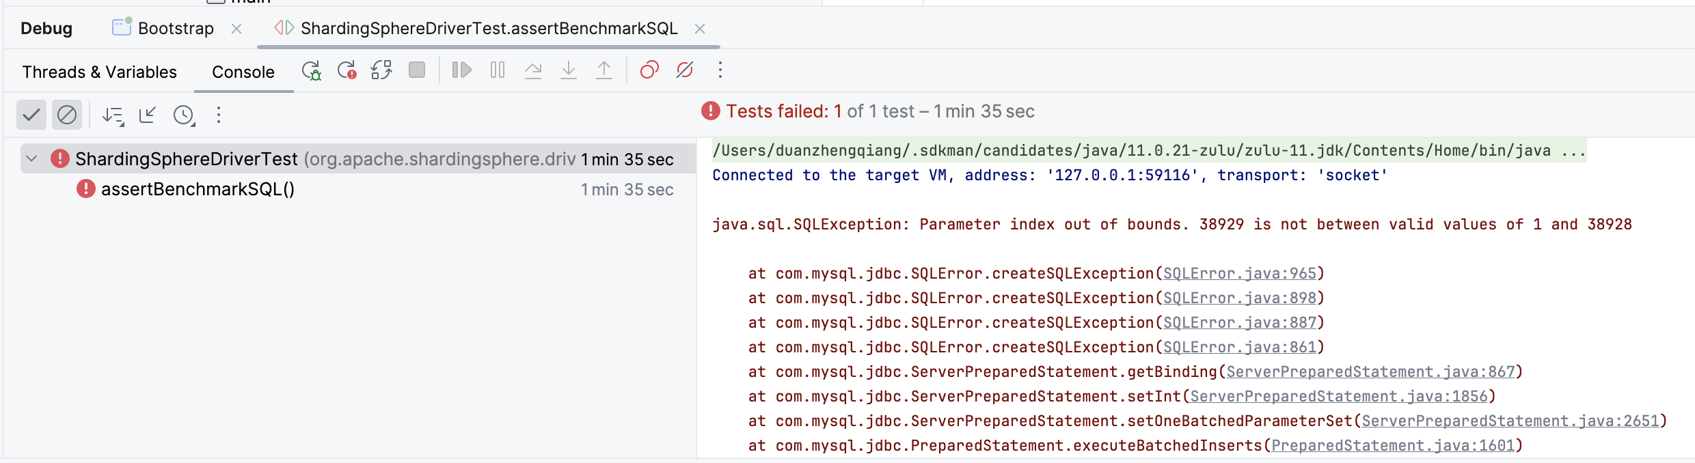The width and height of the screenshot is (1695, 463).
Task: Switch to Threads & Variables tab
Action: tap(99, 72)
